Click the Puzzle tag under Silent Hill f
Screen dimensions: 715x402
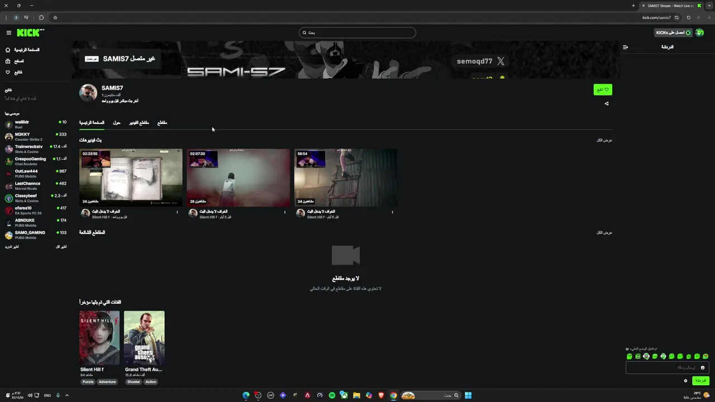[x=88, y=382]
